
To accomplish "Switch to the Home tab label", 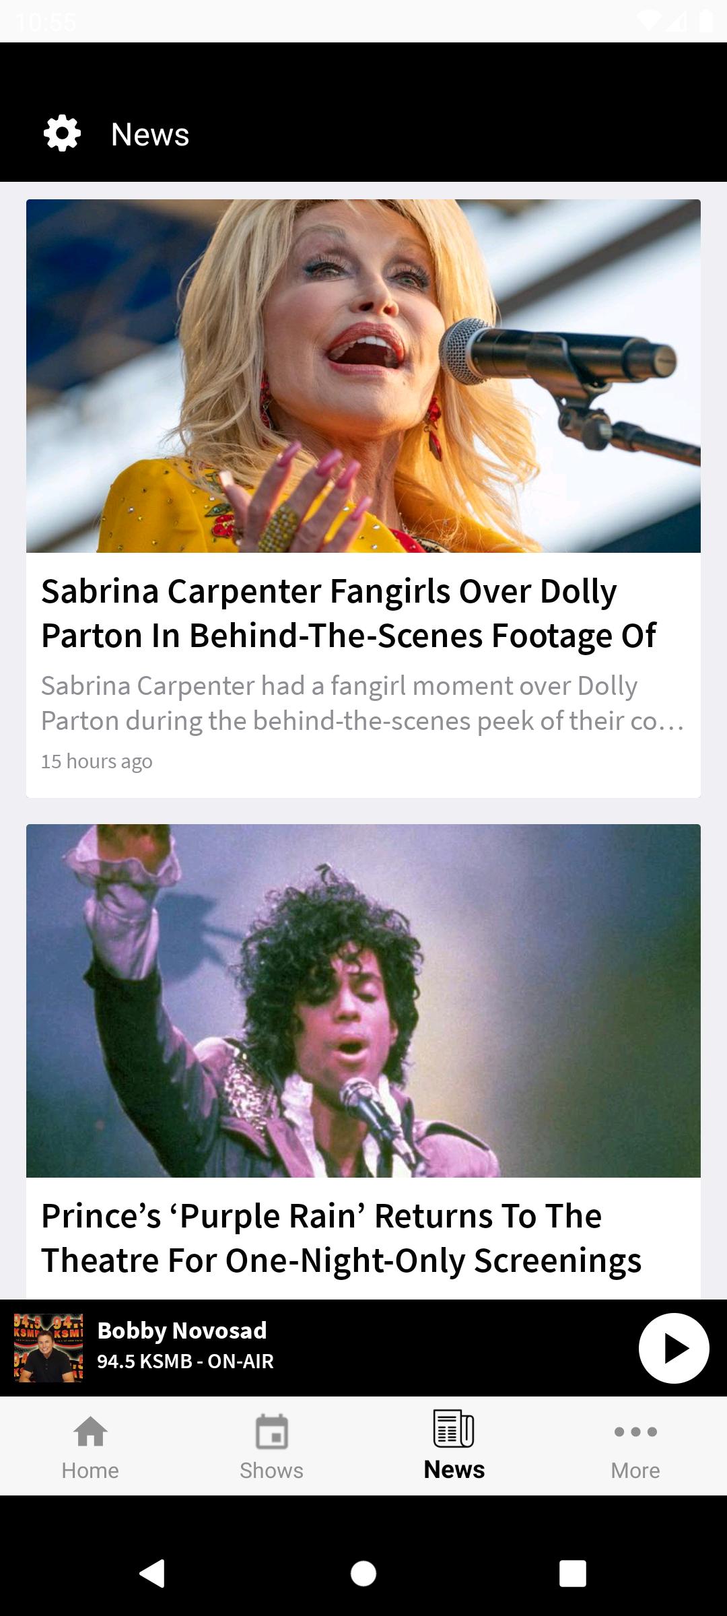I will 90,1471.
